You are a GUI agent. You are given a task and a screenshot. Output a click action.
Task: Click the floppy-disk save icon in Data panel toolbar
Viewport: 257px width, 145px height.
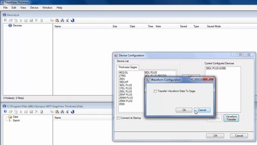[31, 112]
